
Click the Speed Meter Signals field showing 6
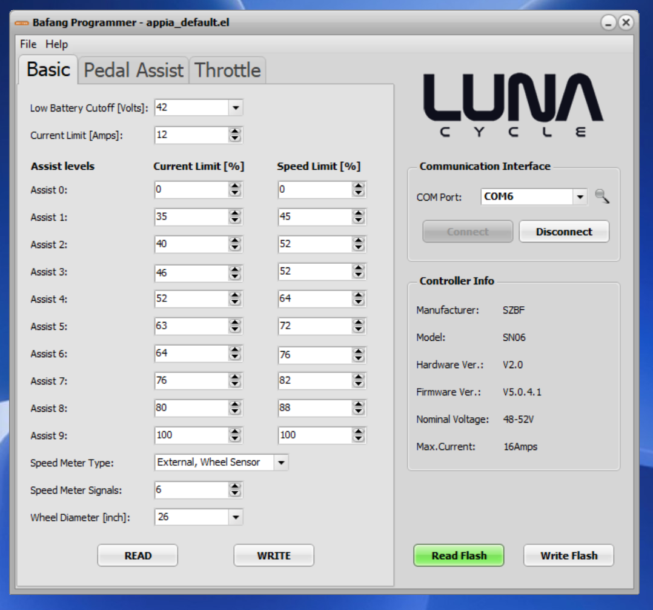click(191, 490)
